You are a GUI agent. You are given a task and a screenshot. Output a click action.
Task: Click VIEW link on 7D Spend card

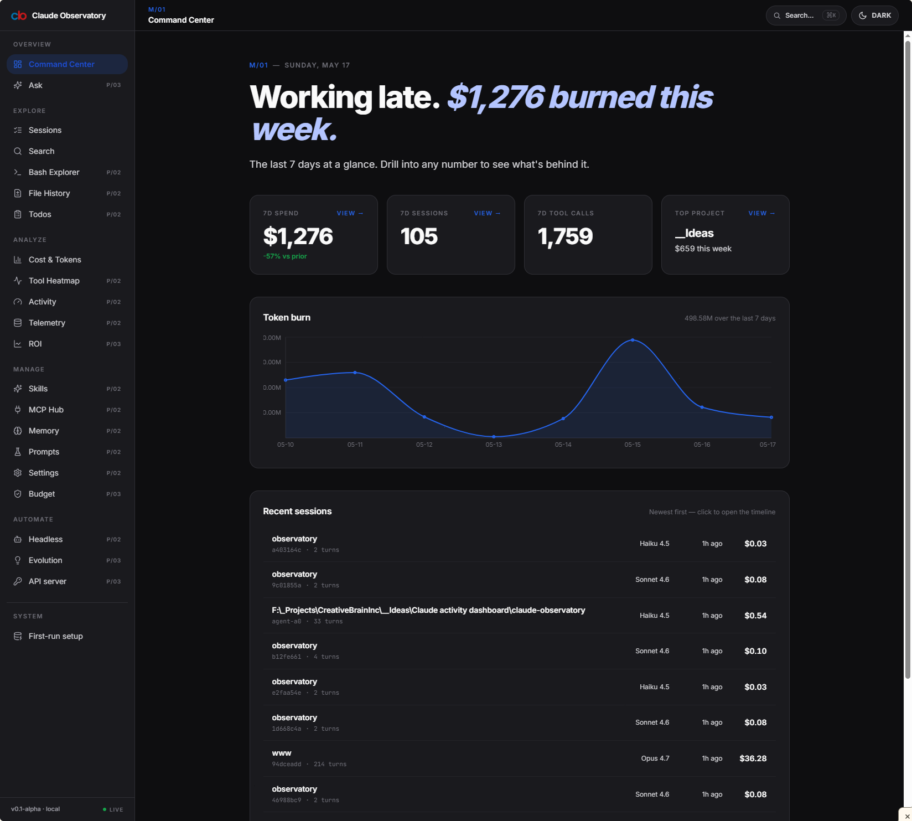pos(350,213)
